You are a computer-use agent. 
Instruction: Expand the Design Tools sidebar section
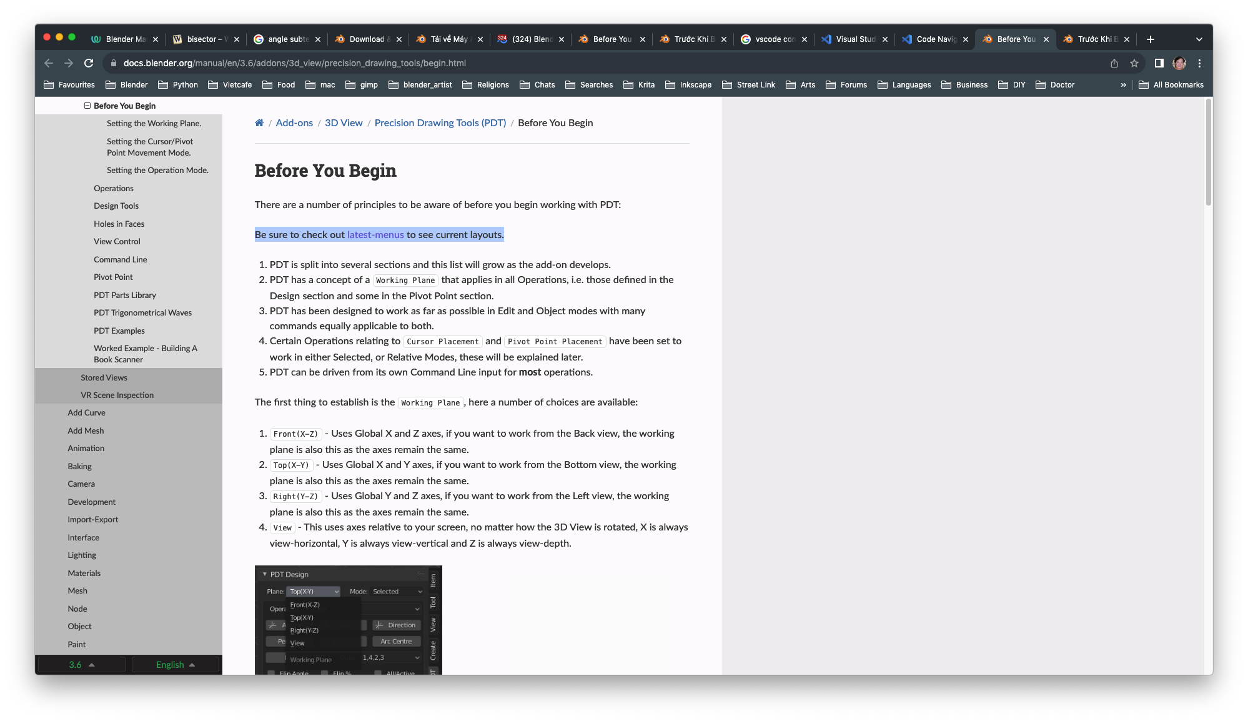pos(116,205)
